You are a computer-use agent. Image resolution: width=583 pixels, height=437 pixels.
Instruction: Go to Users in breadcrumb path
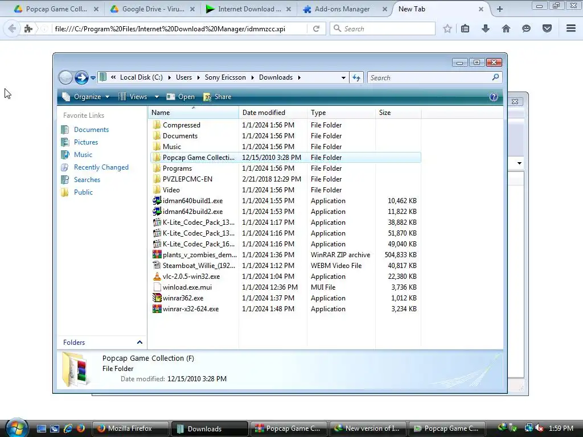184,77
